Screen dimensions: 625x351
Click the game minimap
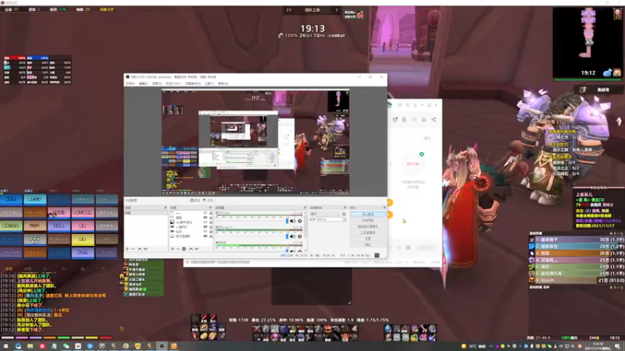click(x=587, y=42)
